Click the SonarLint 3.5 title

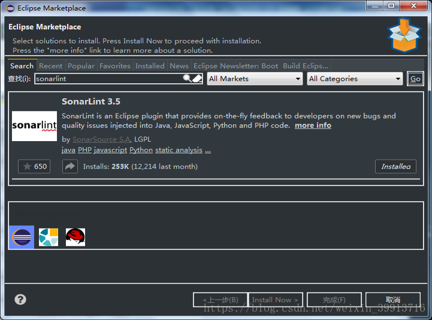click(x=91, y=102)
